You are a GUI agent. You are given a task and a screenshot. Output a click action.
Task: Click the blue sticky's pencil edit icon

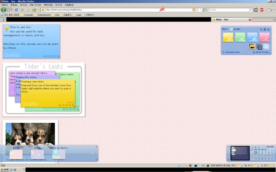[x=44, y=56]
